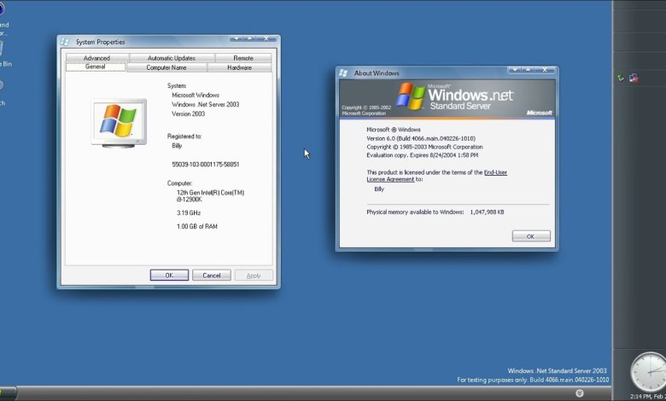Click the 'Registered to:' label in System Properties

184,137
